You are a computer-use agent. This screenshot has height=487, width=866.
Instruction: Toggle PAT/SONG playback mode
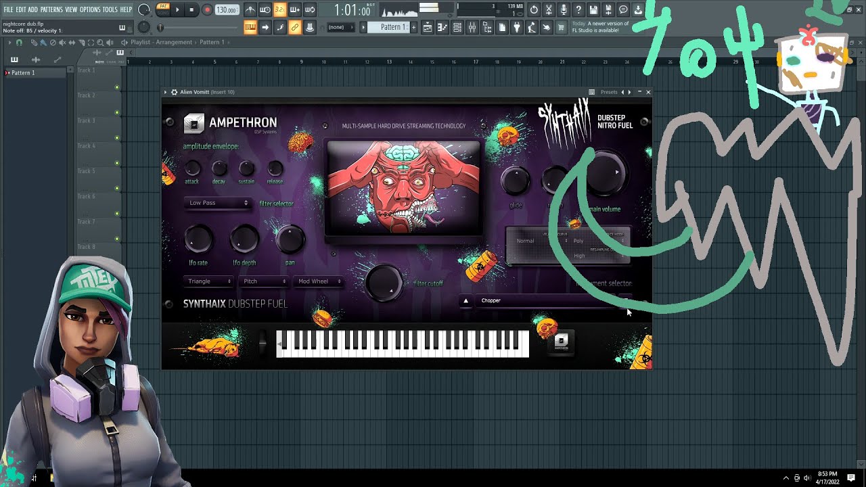point(163,9)
